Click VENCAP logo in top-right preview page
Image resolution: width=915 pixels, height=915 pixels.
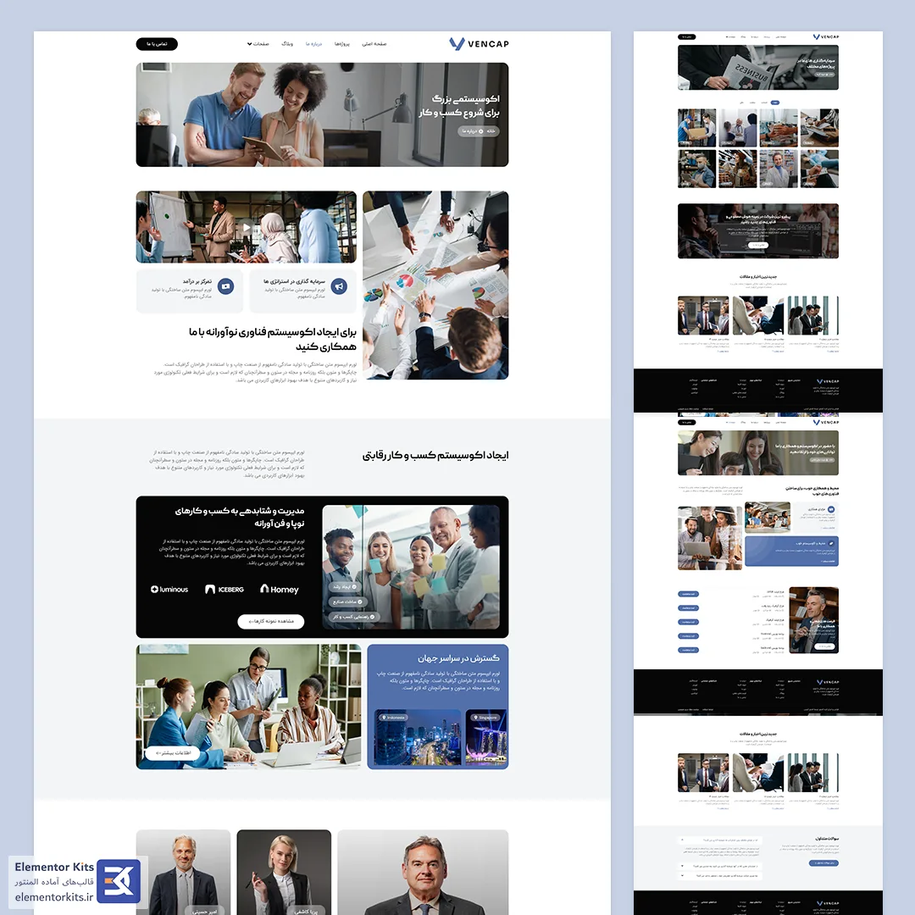click(x=826, y=36)
